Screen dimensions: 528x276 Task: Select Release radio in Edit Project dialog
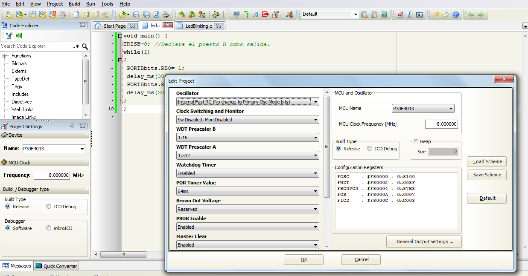coord(338,149)
